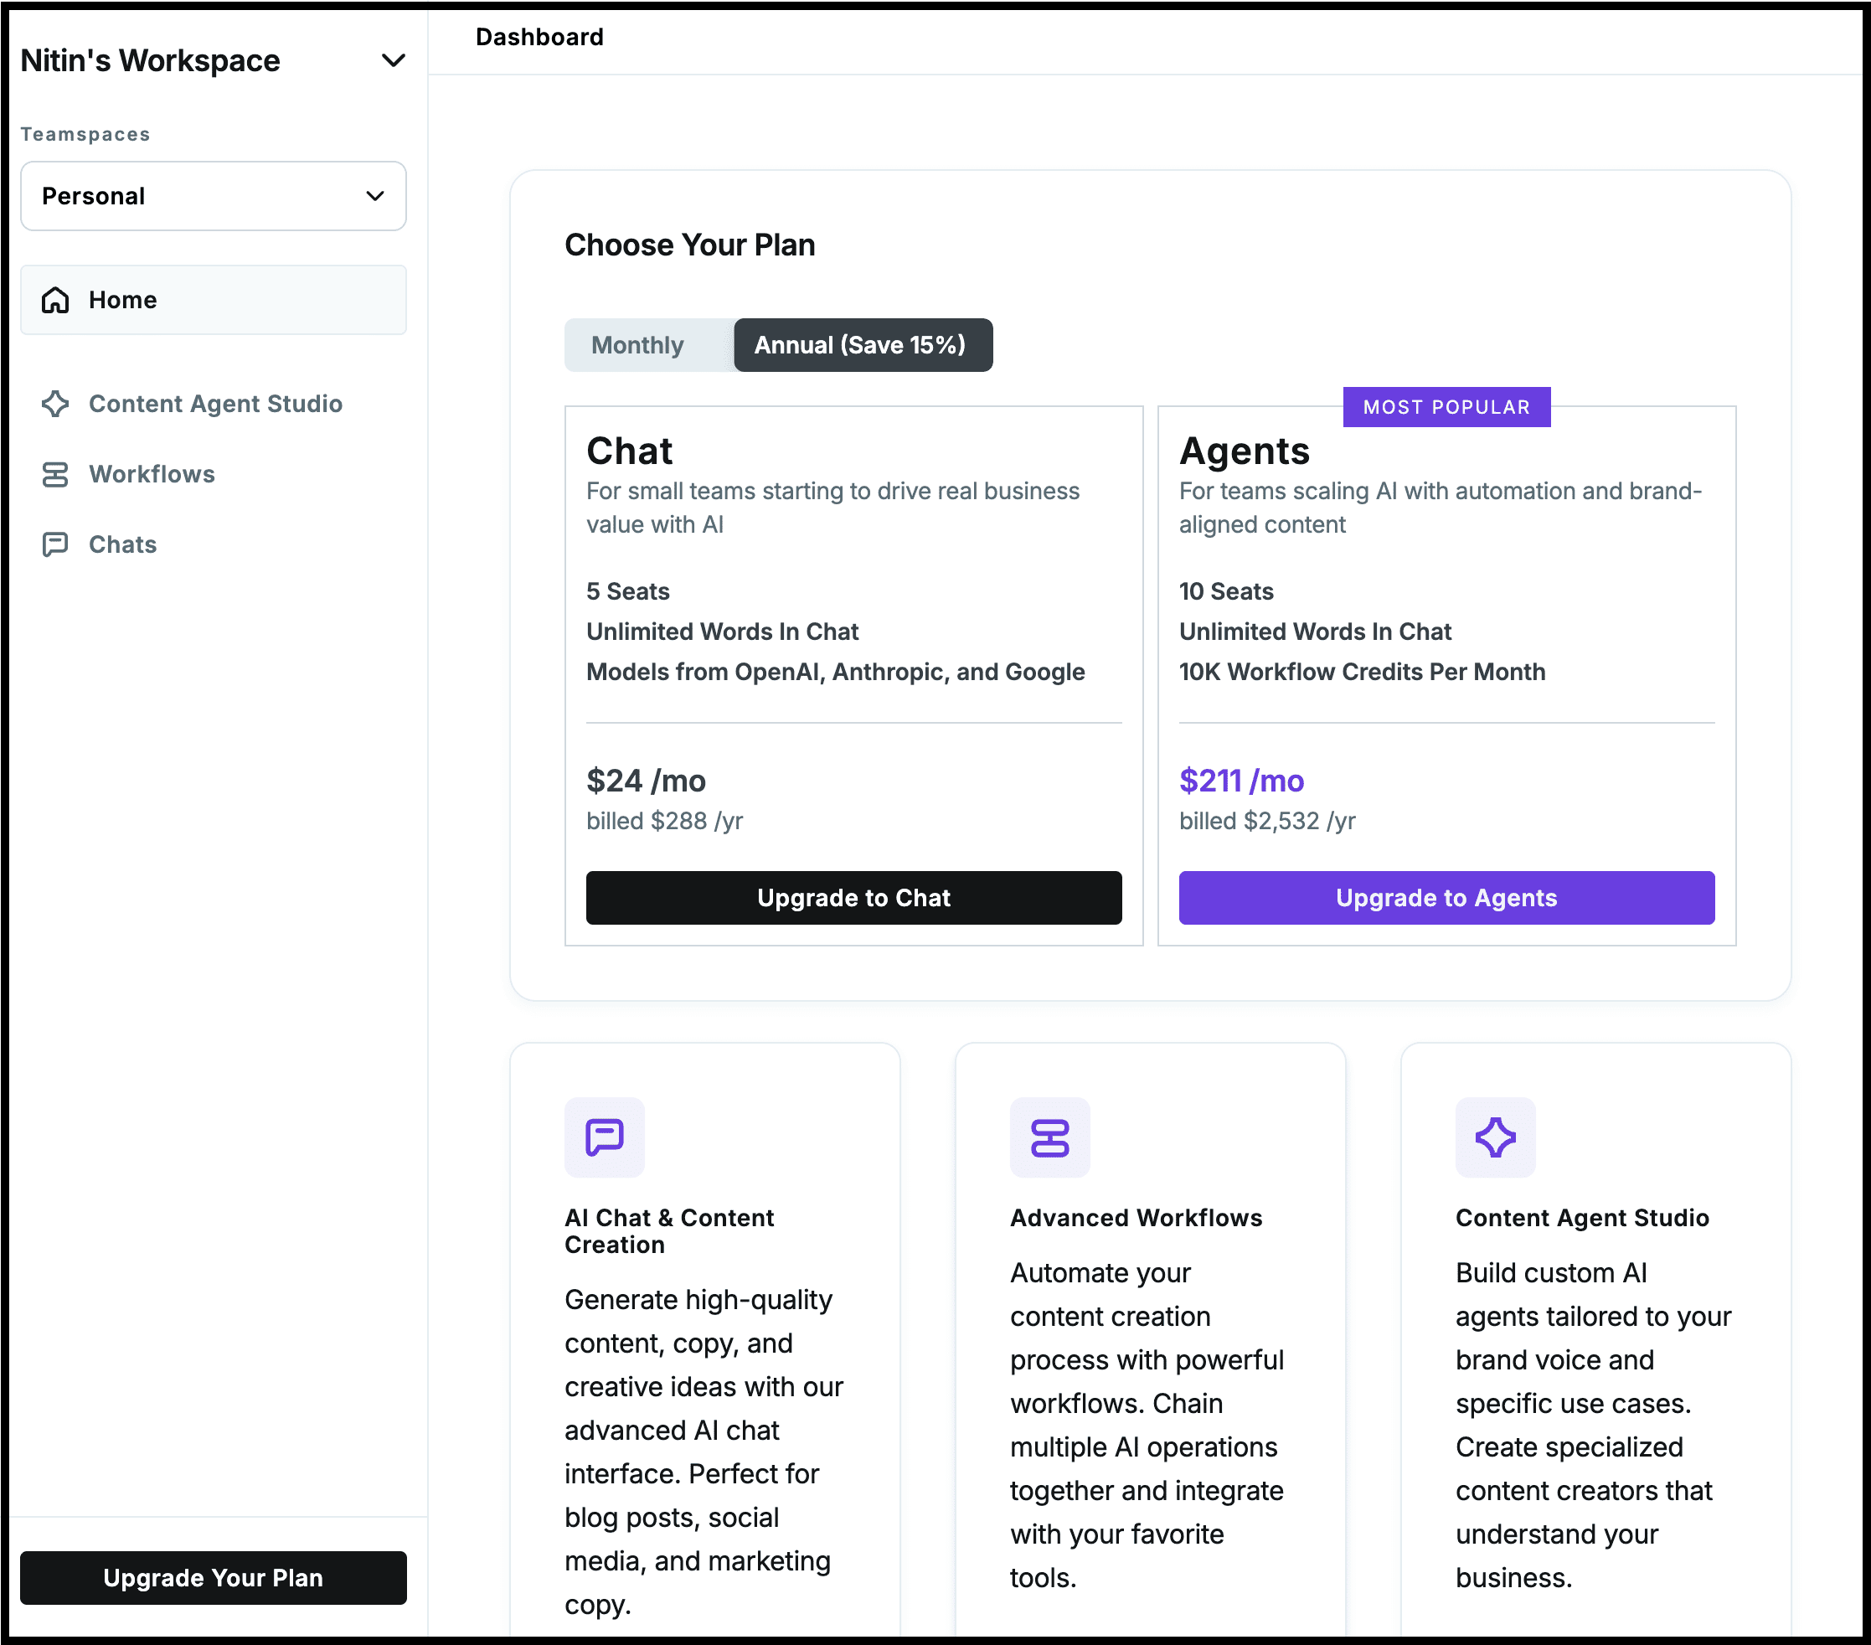Click the Content Agent Studio card star icon

[x=1495, y=1137]
